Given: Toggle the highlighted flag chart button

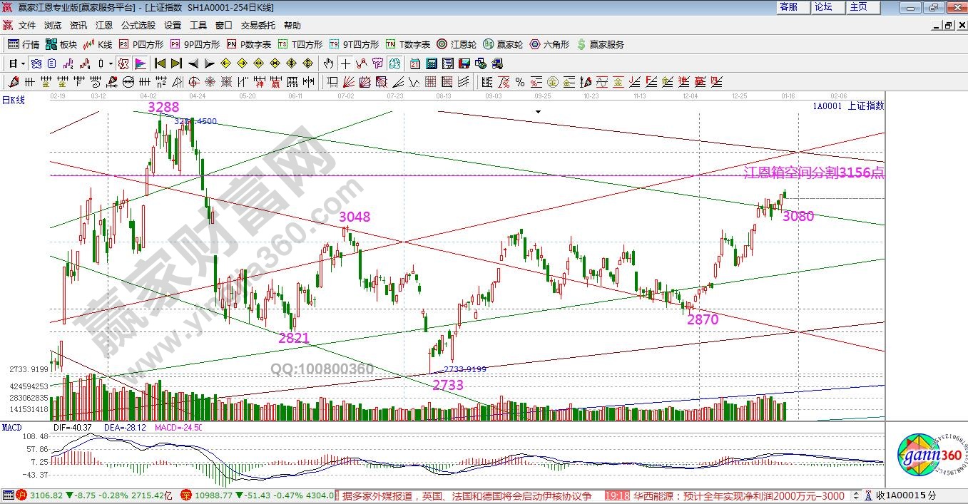Looking at the screenshot, I should coord(140,63).
